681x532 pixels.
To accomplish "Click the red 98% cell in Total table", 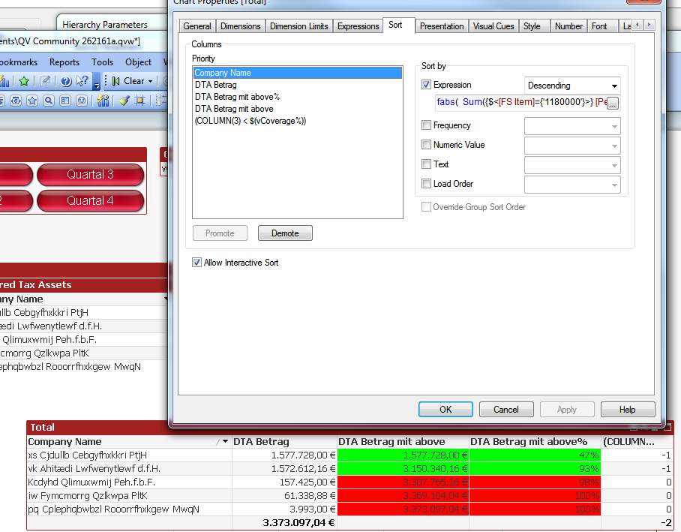I will 535,482.
